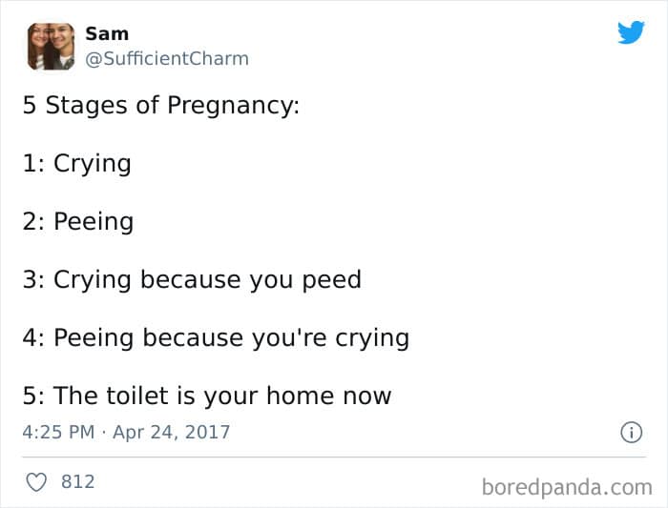Click 'The toilet is your home now'
The height and width of the screenshot is (508, 668).
click(222, 396)
